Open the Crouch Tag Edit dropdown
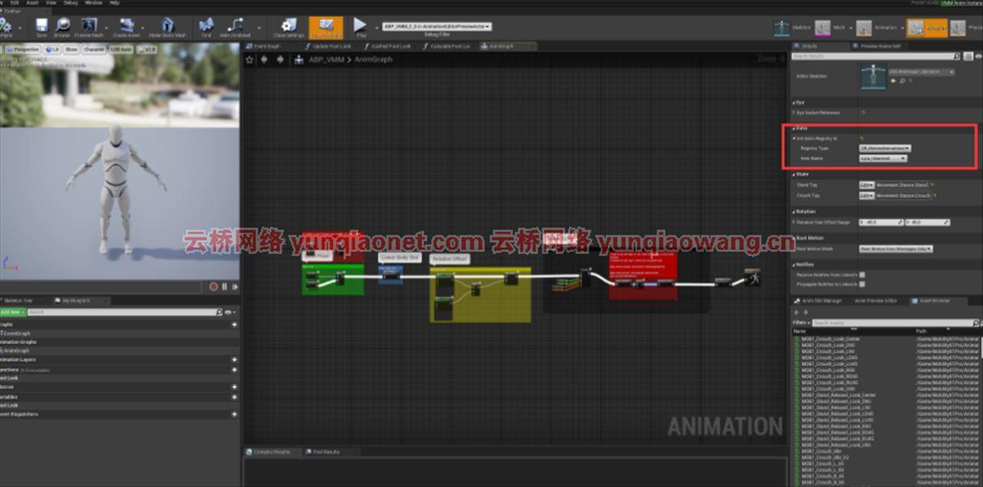Viewport: 983px width, 487px height. tap(866, 196)
